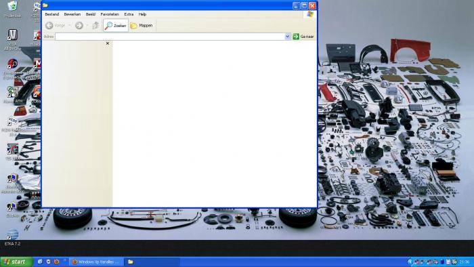Toggle the Mappen folders button
The width and height of the screenshot is (474, 267).
(142, 26)
